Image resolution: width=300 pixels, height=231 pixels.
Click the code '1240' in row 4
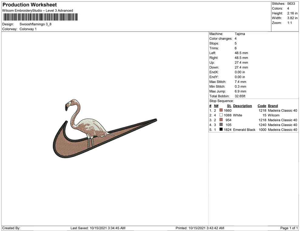coord(262,125)
